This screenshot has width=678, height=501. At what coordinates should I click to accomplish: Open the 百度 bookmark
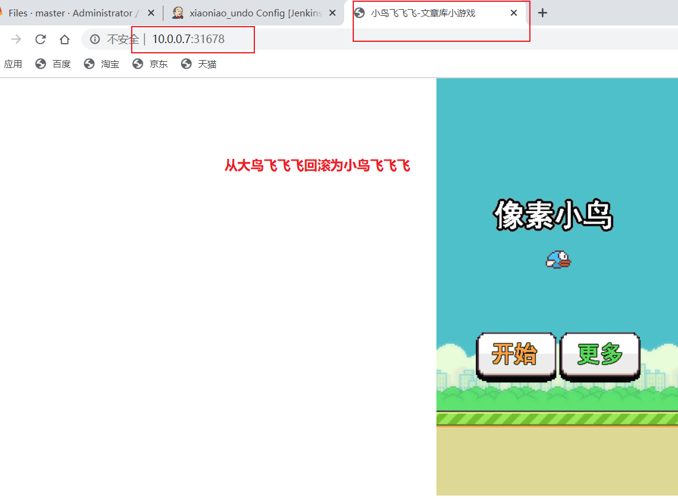(x=53, y=64)
